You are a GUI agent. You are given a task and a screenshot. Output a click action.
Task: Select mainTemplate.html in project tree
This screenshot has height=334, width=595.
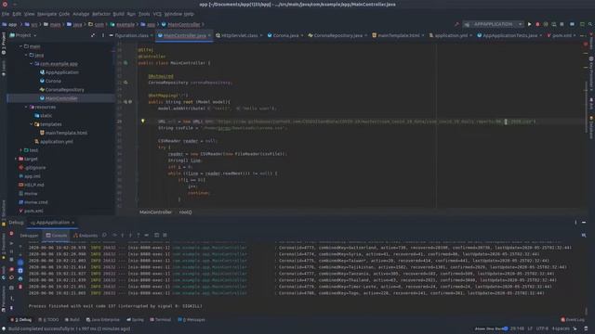[x=66, y=133]
